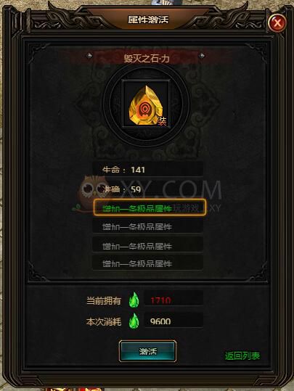Image resolution: width=294 pixels, height=391 pixels.
Task: Click the 激活 activate button
Action: (x=147, y=351)
